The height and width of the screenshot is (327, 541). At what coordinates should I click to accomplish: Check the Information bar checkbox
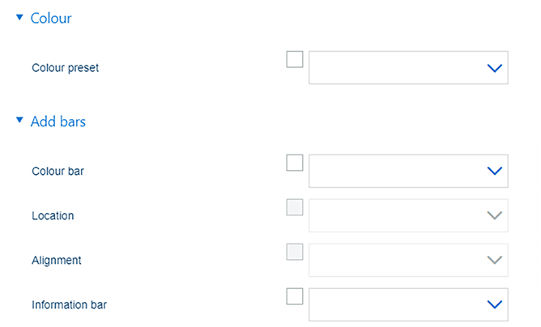pos(295,295)
